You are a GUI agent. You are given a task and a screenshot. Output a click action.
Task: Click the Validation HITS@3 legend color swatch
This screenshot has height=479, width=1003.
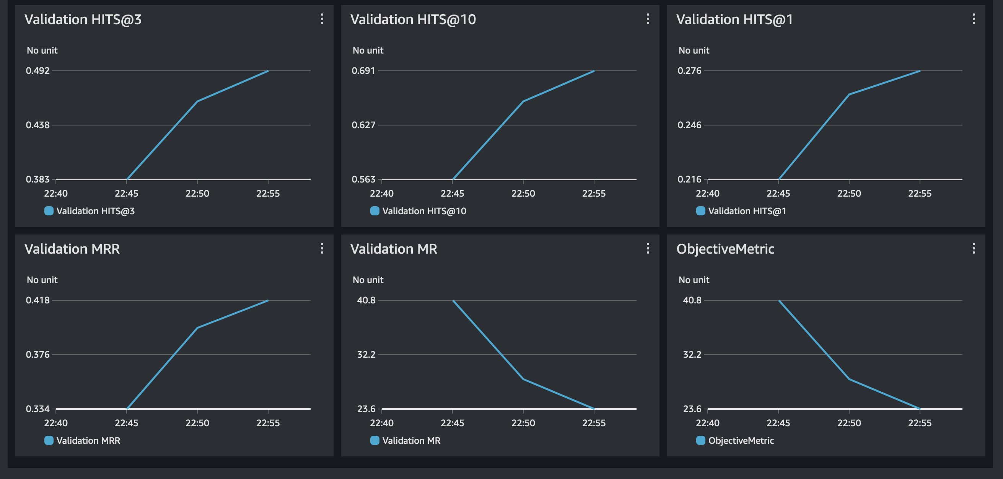tap(49, 211)
